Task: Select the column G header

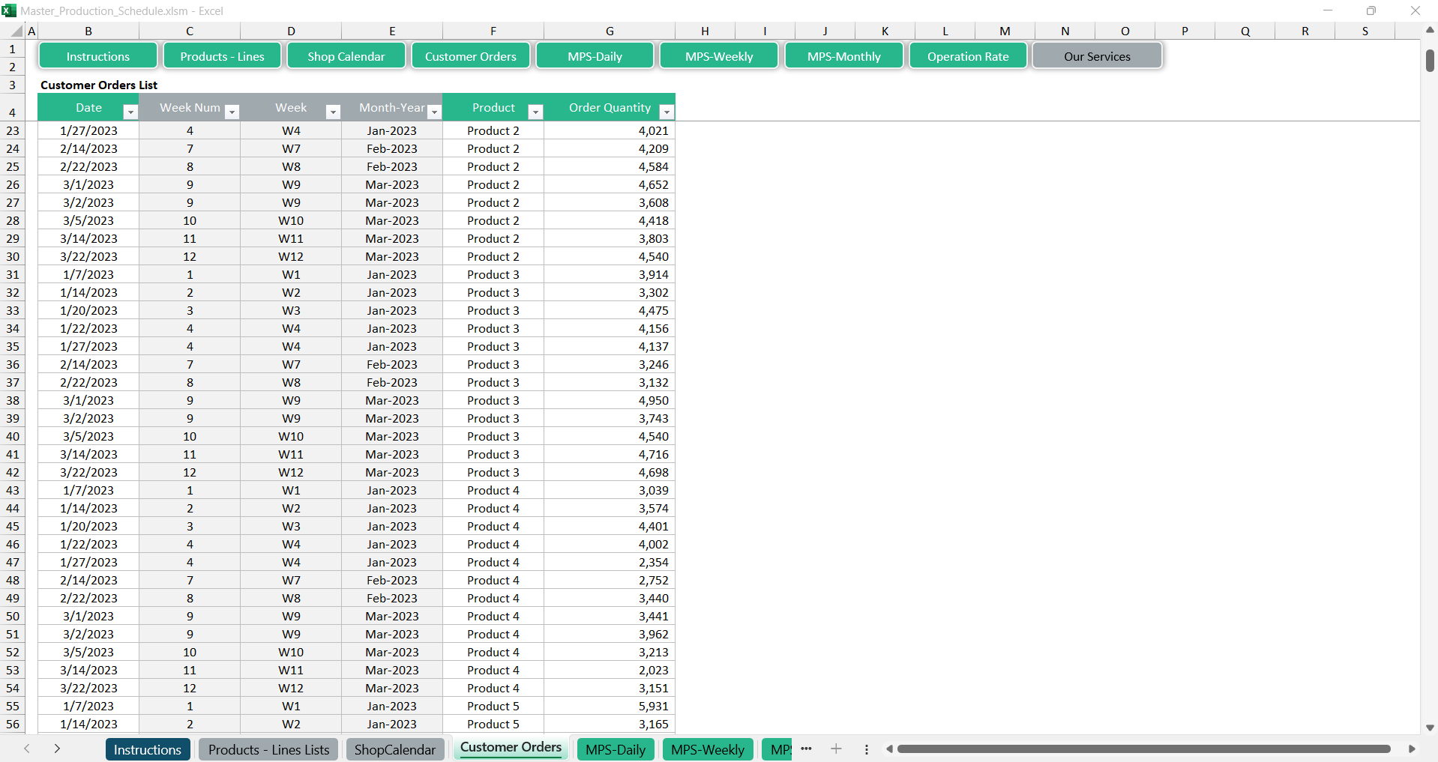Action: 610,31
